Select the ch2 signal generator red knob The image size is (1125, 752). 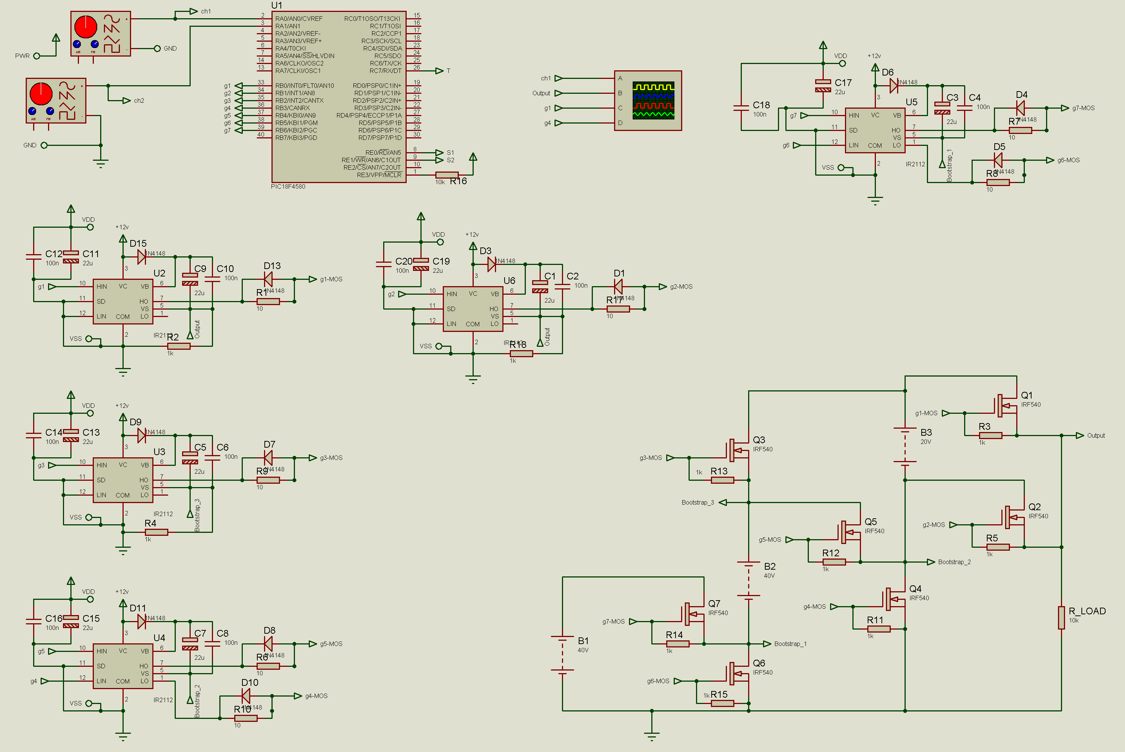(41, 93)
